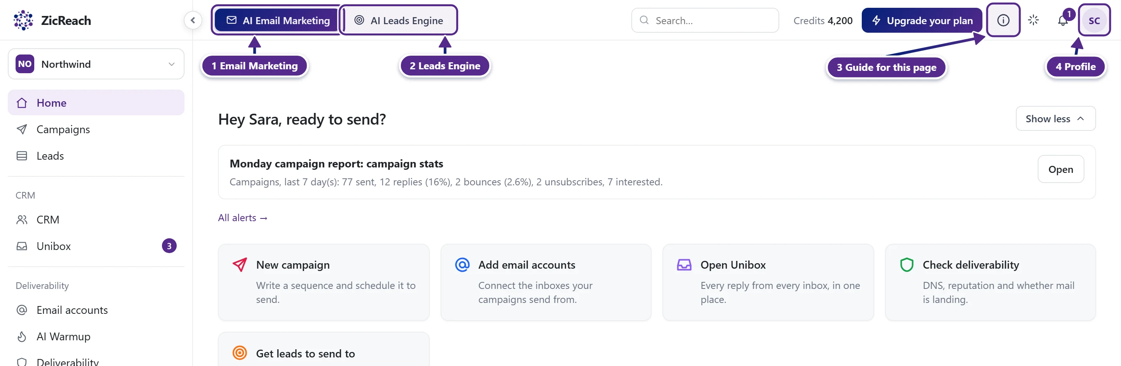Click the Check deliverability shield icon
The image size is (1121, 366).
tap(907, 265)
